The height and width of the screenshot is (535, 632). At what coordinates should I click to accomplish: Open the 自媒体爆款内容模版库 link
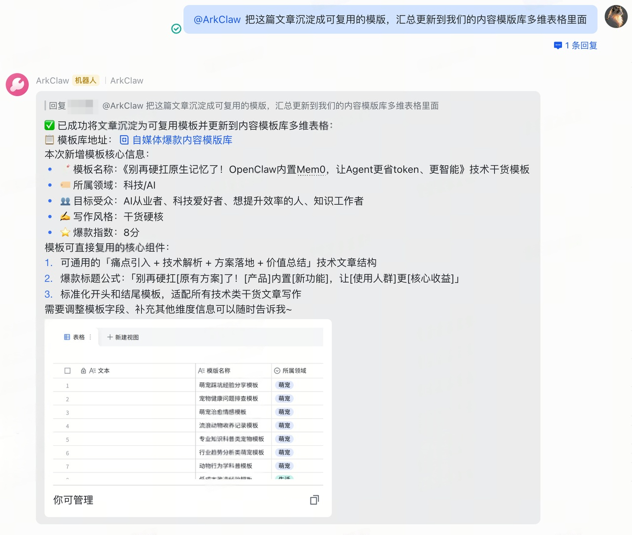(x=182, y=140)
